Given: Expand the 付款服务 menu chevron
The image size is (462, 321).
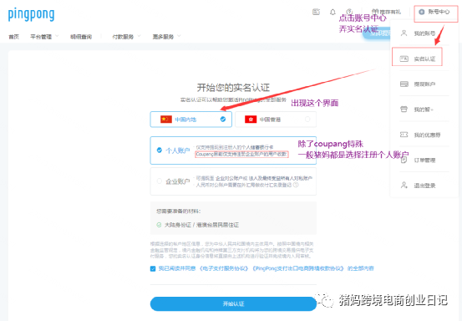Looking at the screenshot, I should pos(139,36).
